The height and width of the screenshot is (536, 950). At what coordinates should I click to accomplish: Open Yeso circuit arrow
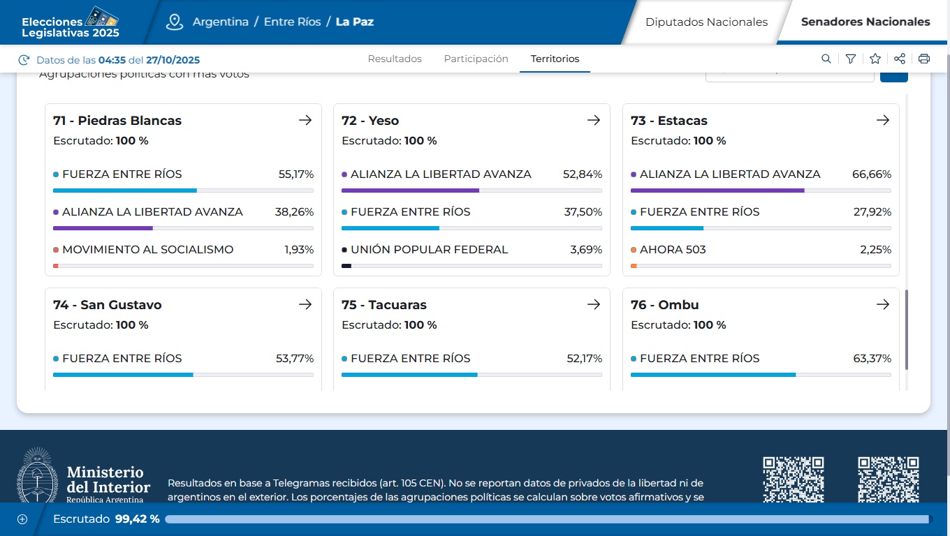coord(594,120)
